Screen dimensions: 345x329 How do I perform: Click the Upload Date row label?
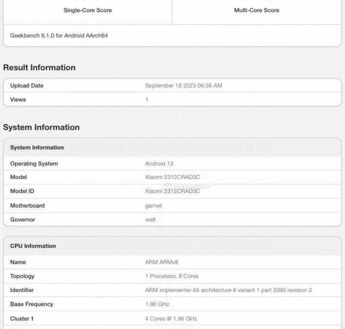pos(27,86)
